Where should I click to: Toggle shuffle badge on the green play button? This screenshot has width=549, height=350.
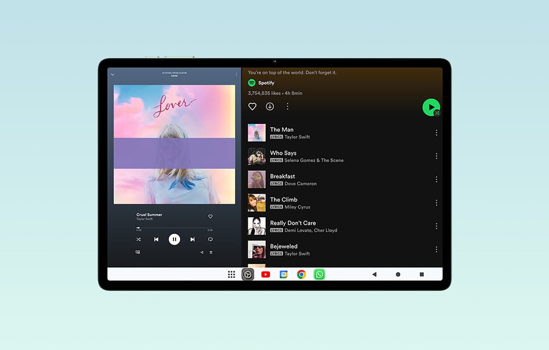click(437, 112)
